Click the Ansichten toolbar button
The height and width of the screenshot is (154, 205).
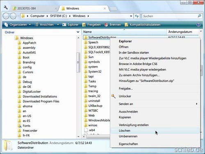tap(44, 25)
